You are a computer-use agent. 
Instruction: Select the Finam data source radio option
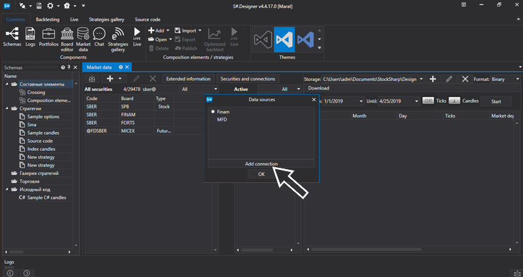(x=213, y=112)
